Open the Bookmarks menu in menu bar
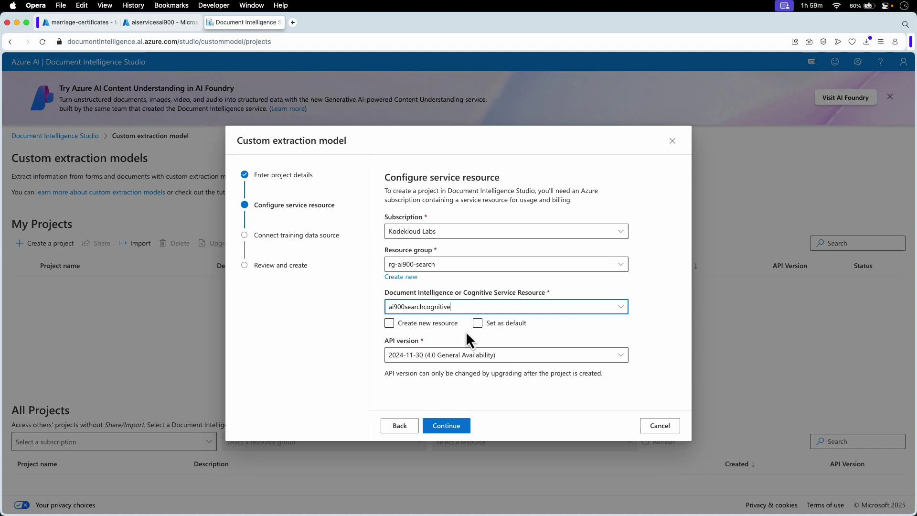Viewport: 917px width, 516px height. point(171,5)
